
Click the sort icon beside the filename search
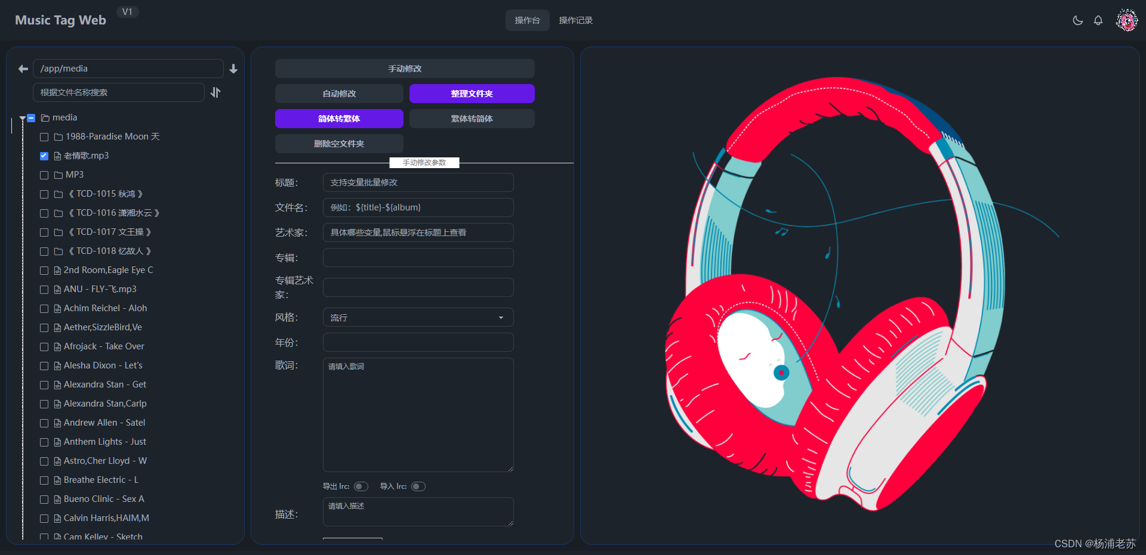215,92
